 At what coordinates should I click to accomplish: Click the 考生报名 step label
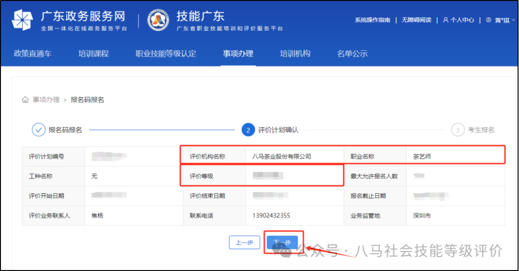tap(481, 130)
